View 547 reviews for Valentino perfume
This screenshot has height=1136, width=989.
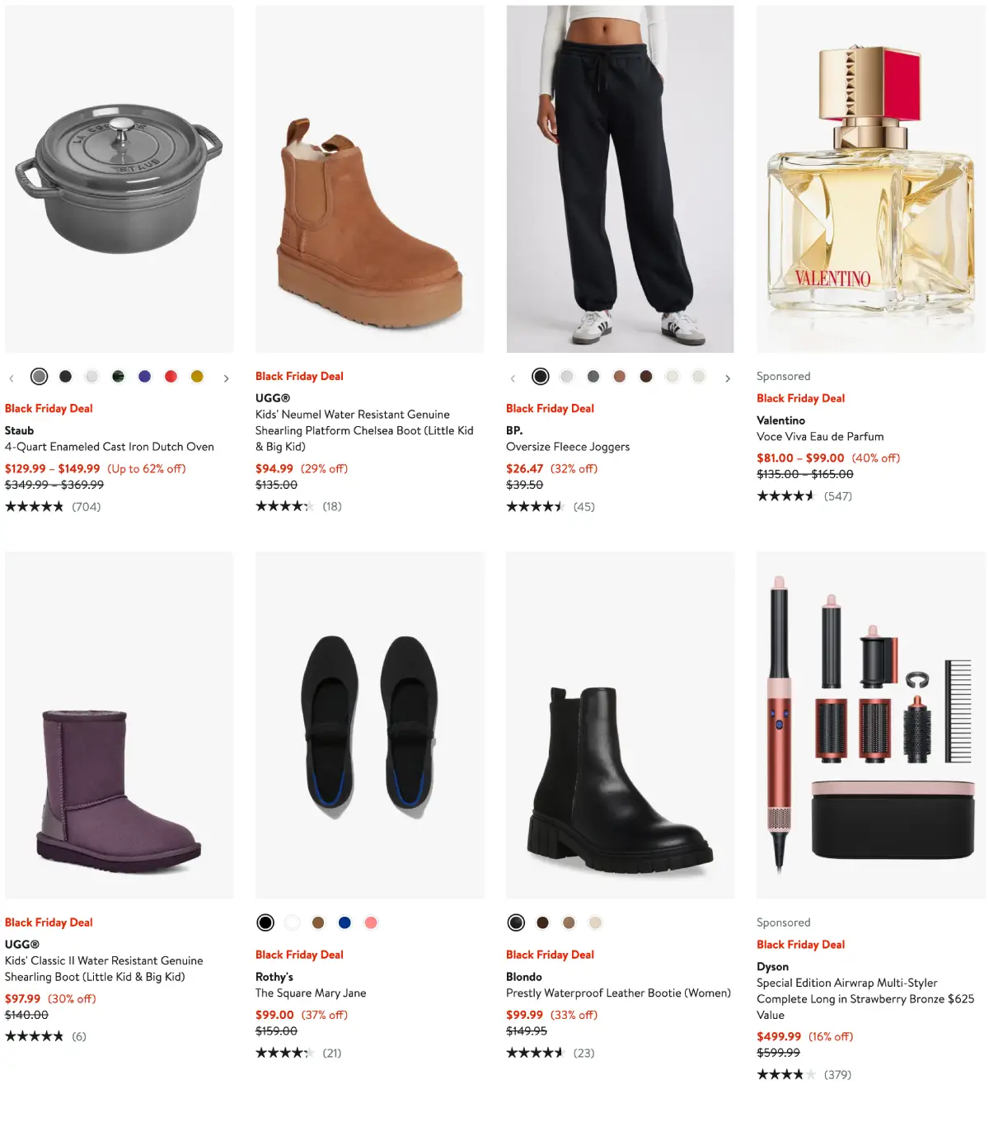click(x=804, y=496)
